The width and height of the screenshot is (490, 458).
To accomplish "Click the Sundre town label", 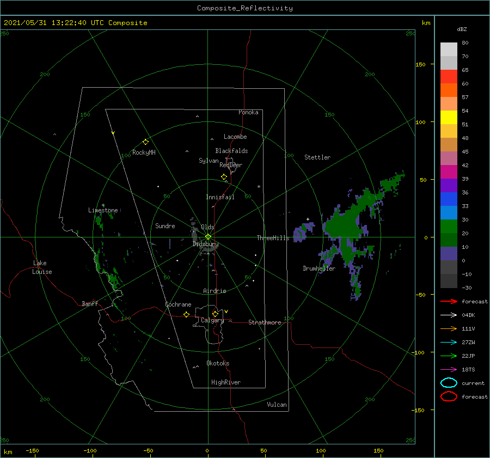I will (x=165, y=225).
